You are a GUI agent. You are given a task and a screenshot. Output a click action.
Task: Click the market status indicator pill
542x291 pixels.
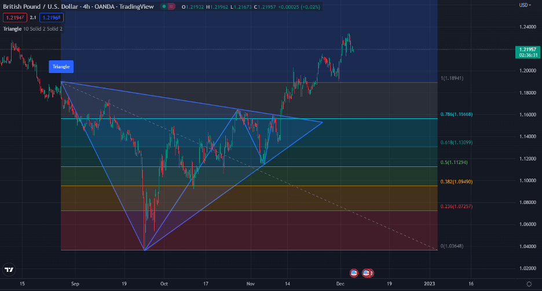pyautogui.click(x=169, y=7)
